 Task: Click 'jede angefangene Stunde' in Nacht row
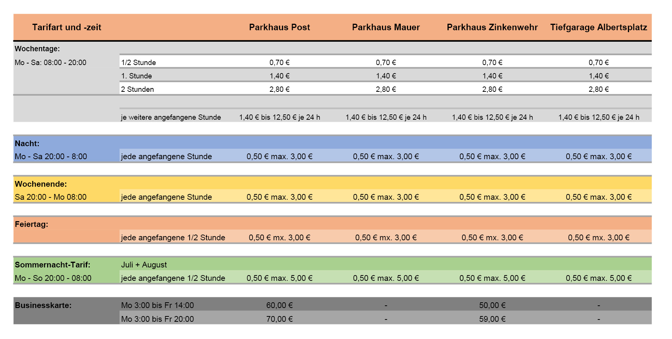tap(167, 156)
